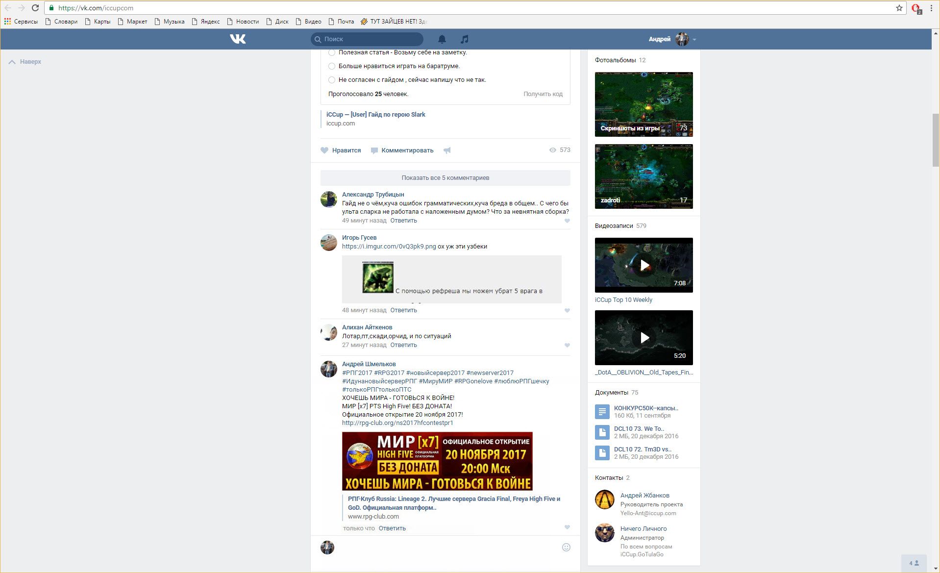Click the VK logo in header
This screenshot has height=573, width=940.
pyautogui.click(x=238, y=39)
